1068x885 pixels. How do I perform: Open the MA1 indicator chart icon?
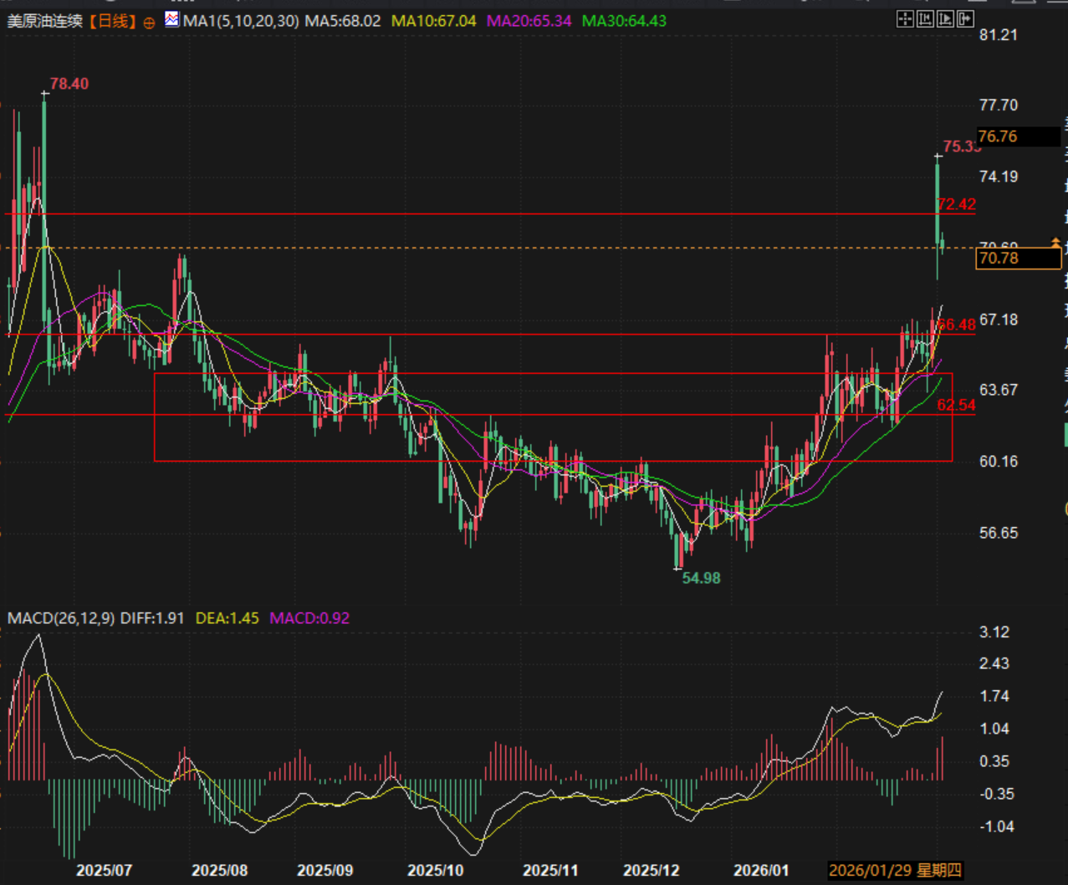[x=171, y=20]
